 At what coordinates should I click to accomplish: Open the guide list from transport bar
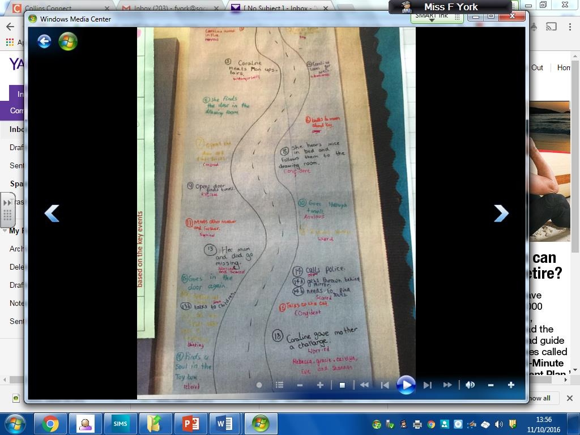pyautogui.click(x=280, y=385)
